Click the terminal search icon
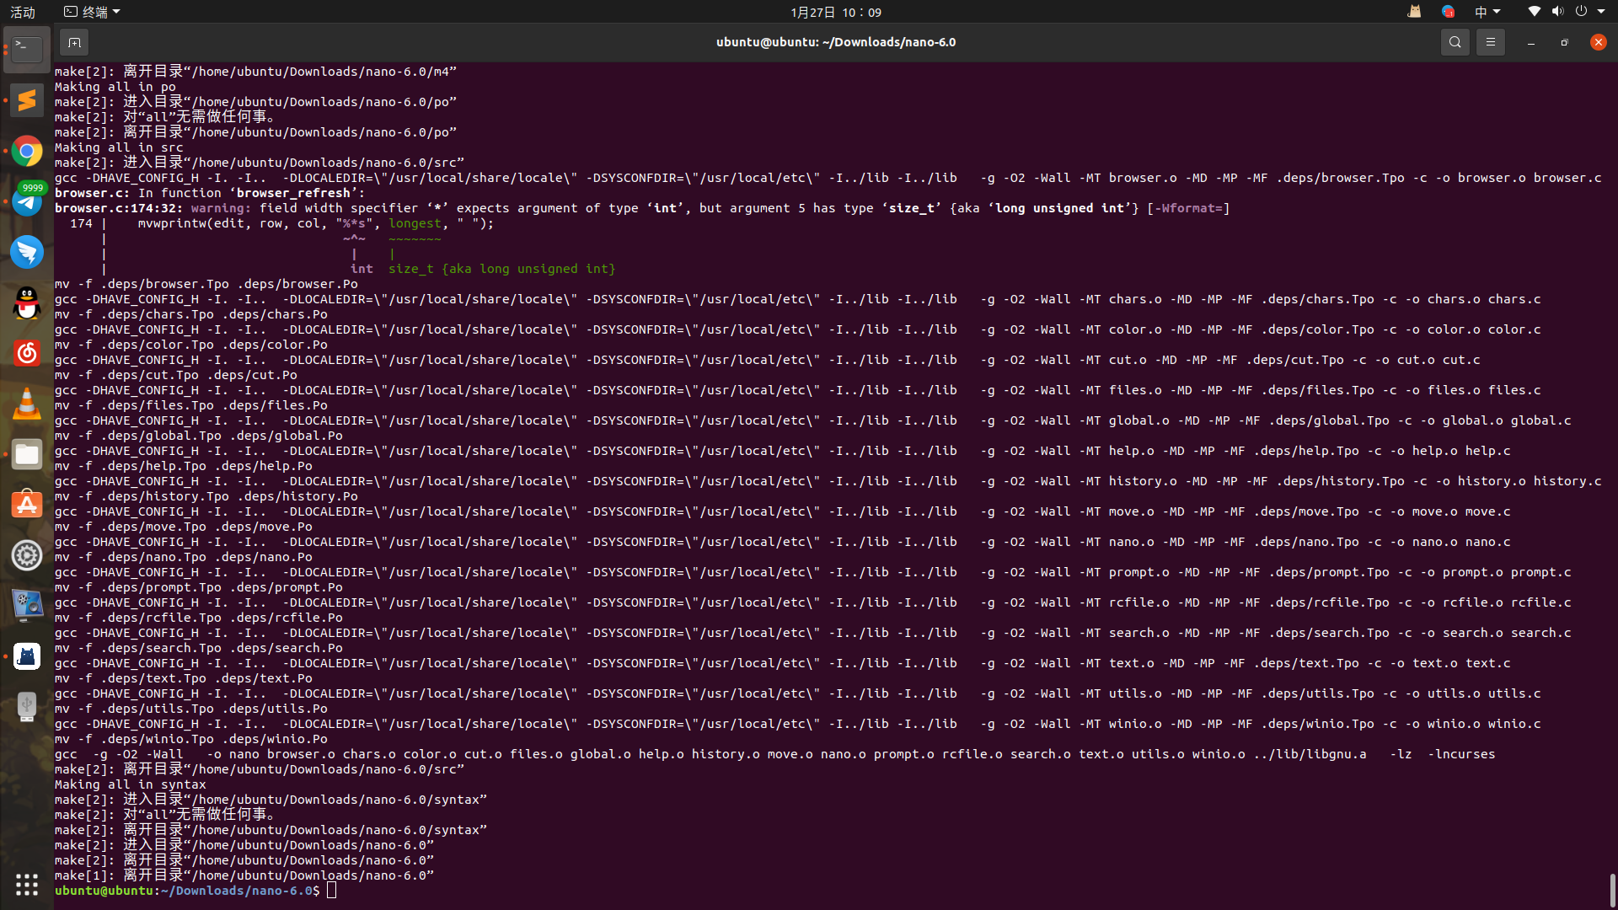The width and height of the screenshot is (1618, 910). [x=1455, y=42]
